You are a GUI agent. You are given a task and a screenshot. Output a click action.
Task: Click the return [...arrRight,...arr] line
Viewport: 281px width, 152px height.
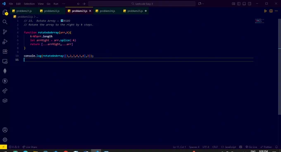[x=51, y=44]
